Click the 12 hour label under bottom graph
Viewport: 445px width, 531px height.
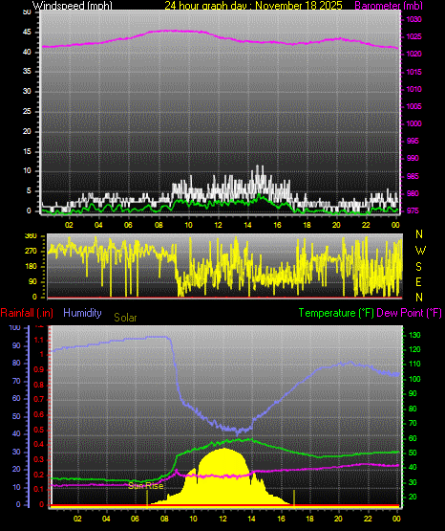(222, 519)
